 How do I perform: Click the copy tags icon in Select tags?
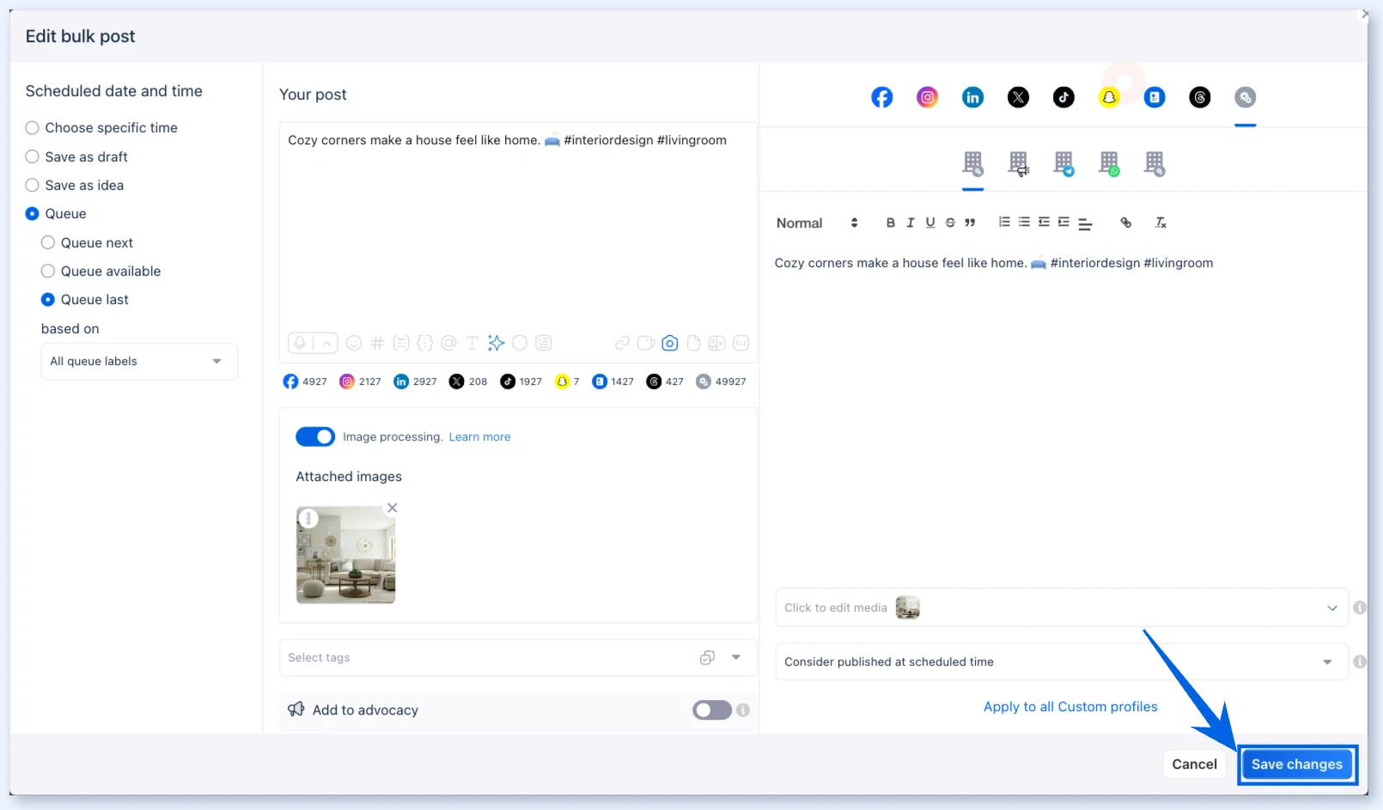point(707,658)
